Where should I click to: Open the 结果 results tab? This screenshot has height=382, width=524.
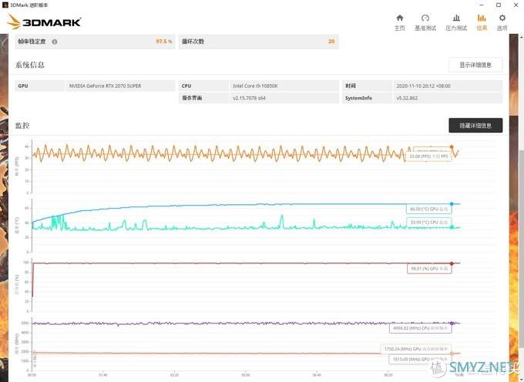[482, 22]
